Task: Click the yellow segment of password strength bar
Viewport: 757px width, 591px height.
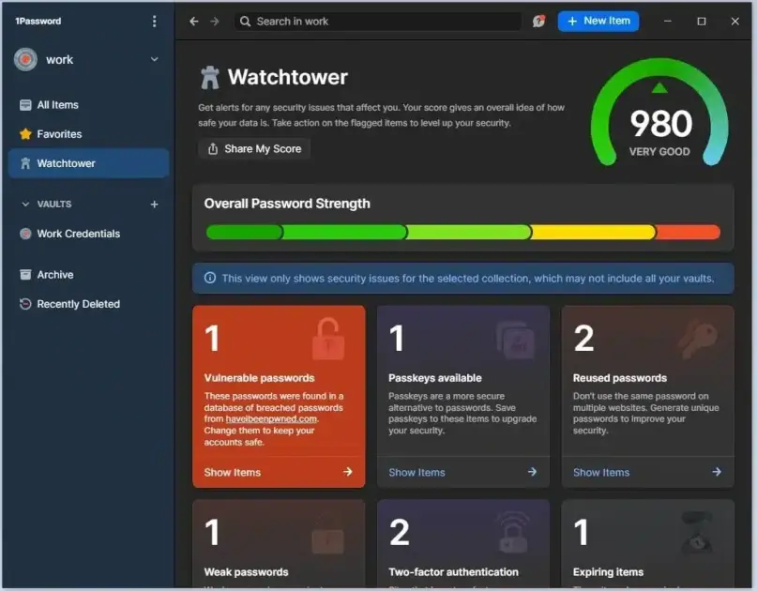Action: [594, 233]
